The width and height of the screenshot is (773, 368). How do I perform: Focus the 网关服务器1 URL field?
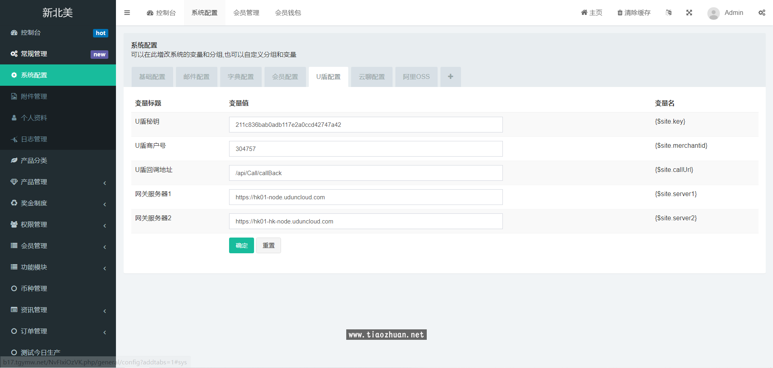(366, 197)
